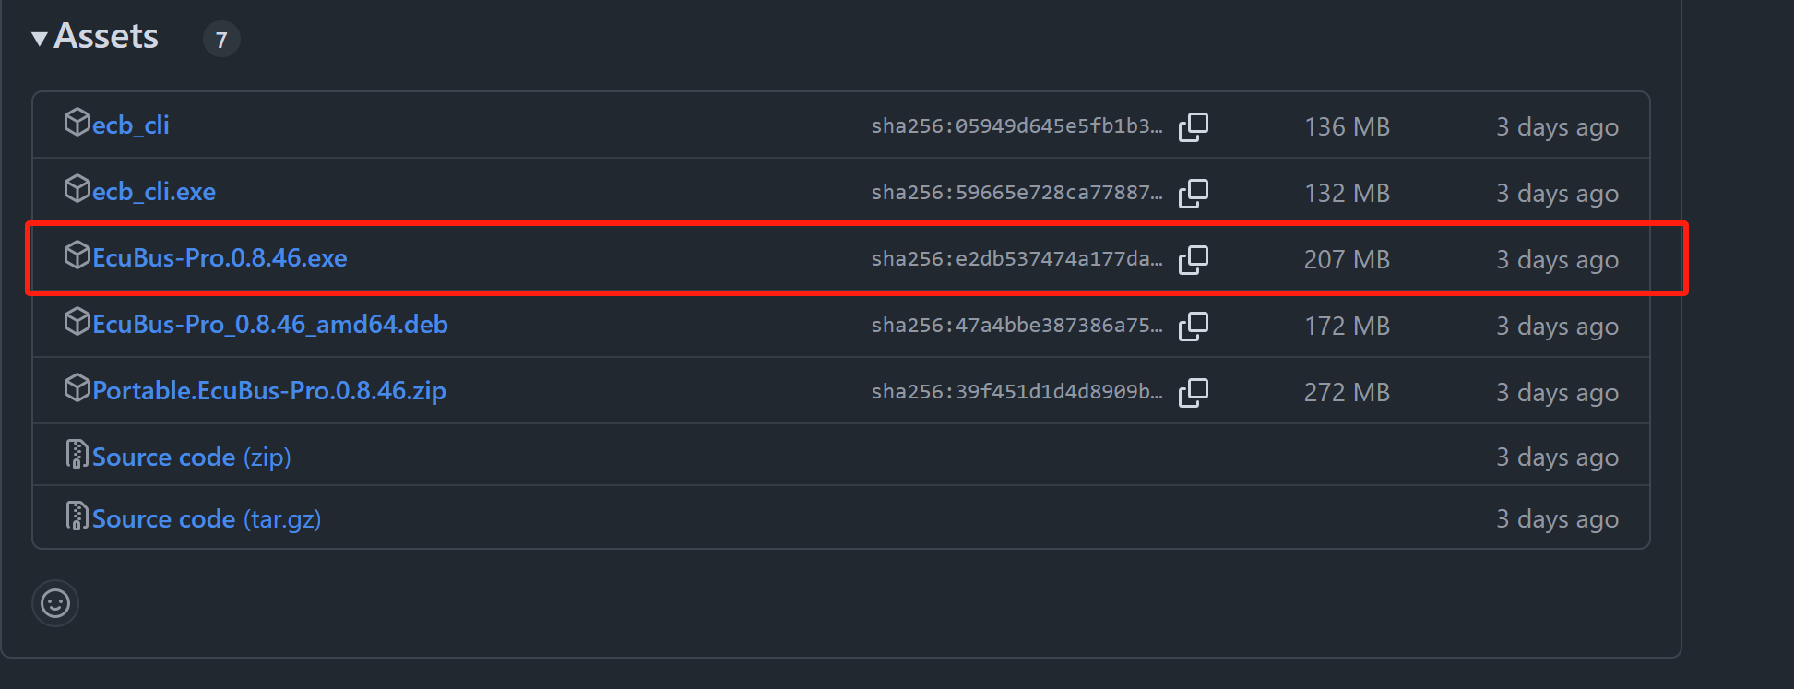Copy sha256 hash for amd64.deb package

pyautogui.click(x=1194, y=326)
